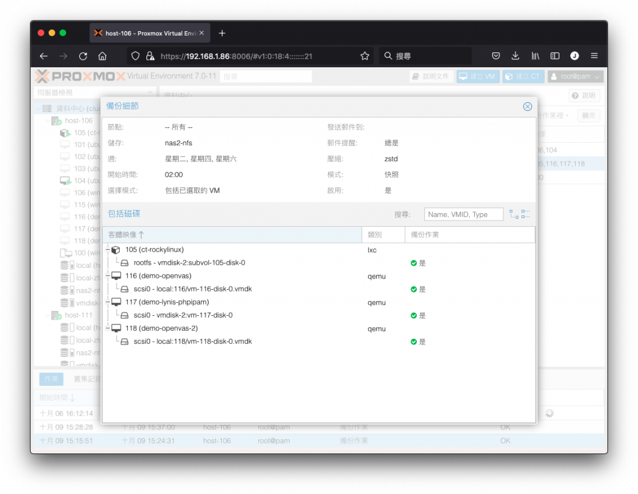
Task: Open the browser hamburger menu
Action: [x=594, y=55]
